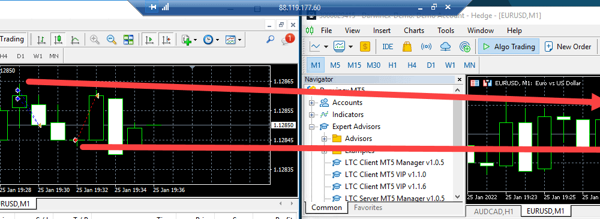Expand the Advisors folder node
The height and width of the screenshot is (219, 600).
point(324,139)
